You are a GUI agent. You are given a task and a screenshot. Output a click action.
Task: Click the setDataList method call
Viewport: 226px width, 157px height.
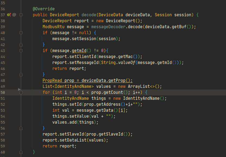click(x=73, y=140)
